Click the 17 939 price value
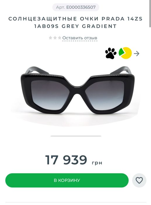151x205 pixels. [x=66, y=160]
